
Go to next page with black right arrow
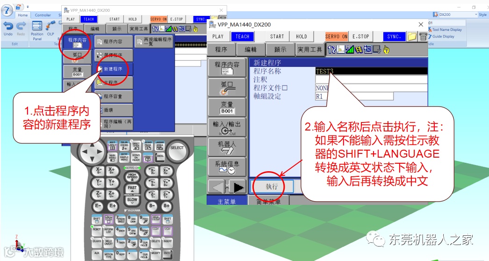(238, 187)
